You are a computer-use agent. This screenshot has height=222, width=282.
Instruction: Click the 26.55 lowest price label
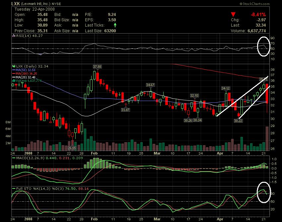(x=72, y=148)
